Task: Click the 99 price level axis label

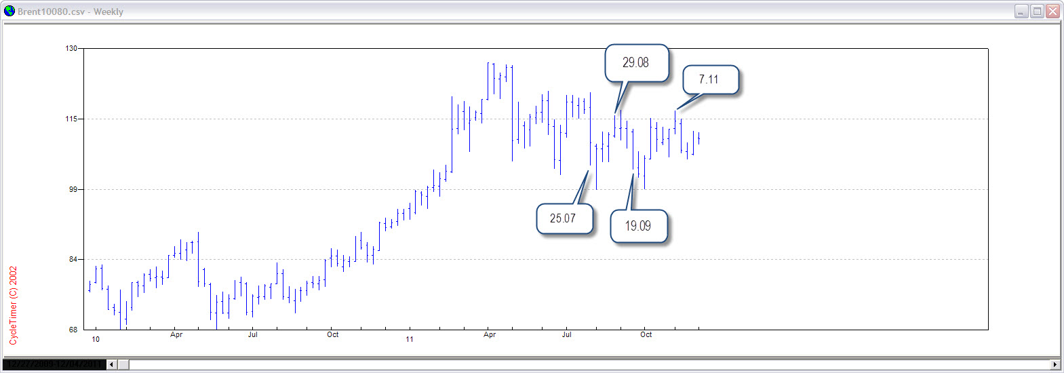Action: point(73,189)
